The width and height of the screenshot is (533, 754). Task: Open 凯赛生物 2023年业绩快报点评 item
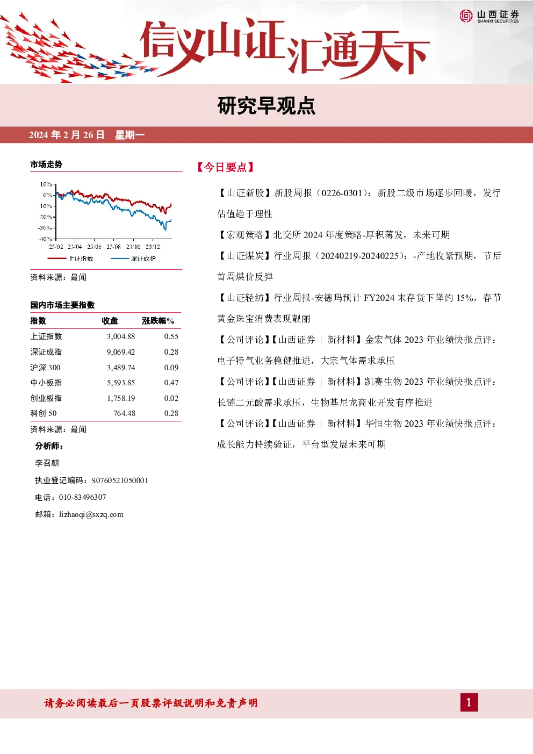pos(357,392)
